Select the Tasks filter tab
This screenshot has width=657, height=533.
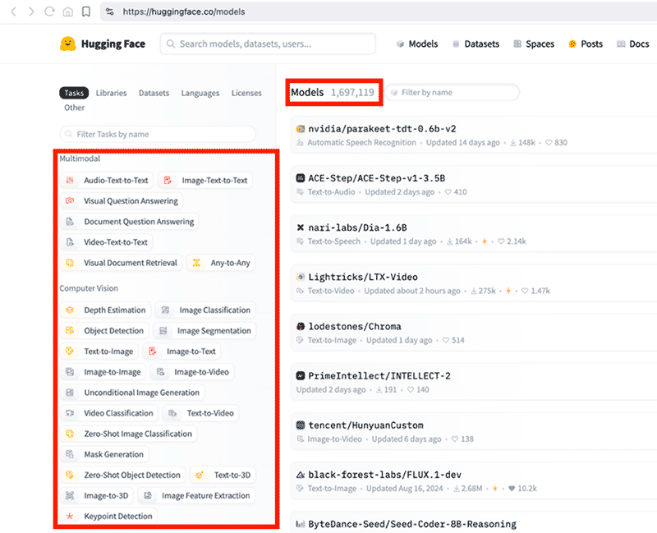pos(74,93)
